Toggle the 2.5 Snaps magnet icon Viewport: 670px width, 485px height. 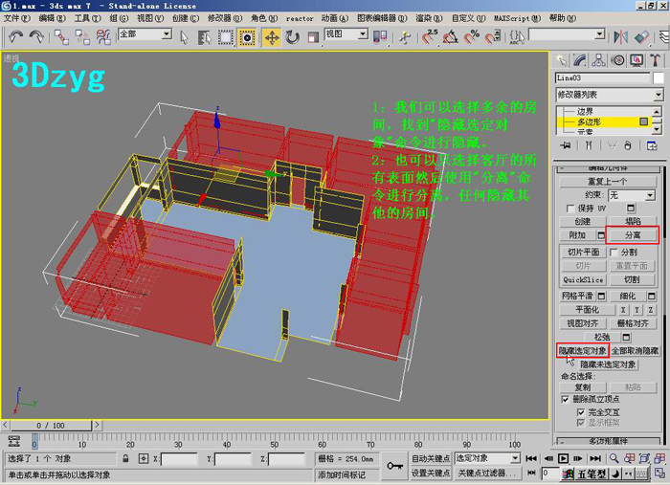click(430, 37)
